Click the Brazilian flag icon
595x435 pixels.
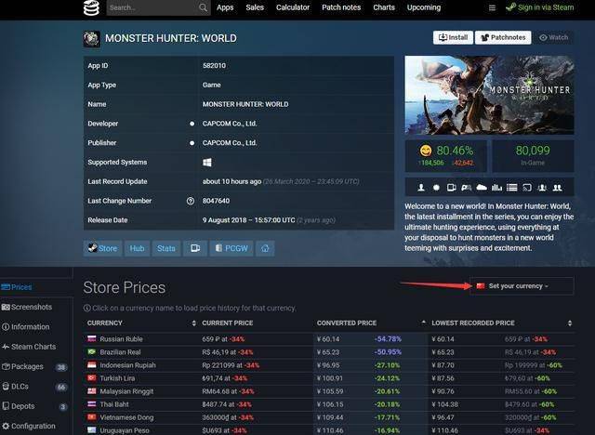(92, 351)
